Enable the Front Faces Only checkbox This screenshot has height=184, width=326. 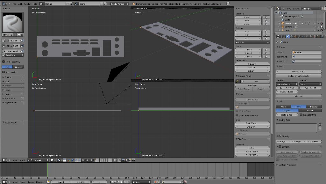4,62
